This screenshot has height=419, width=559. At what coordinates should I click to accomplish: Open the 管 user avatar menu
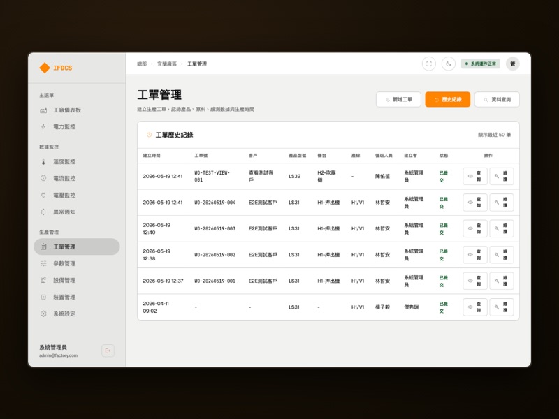513,64
